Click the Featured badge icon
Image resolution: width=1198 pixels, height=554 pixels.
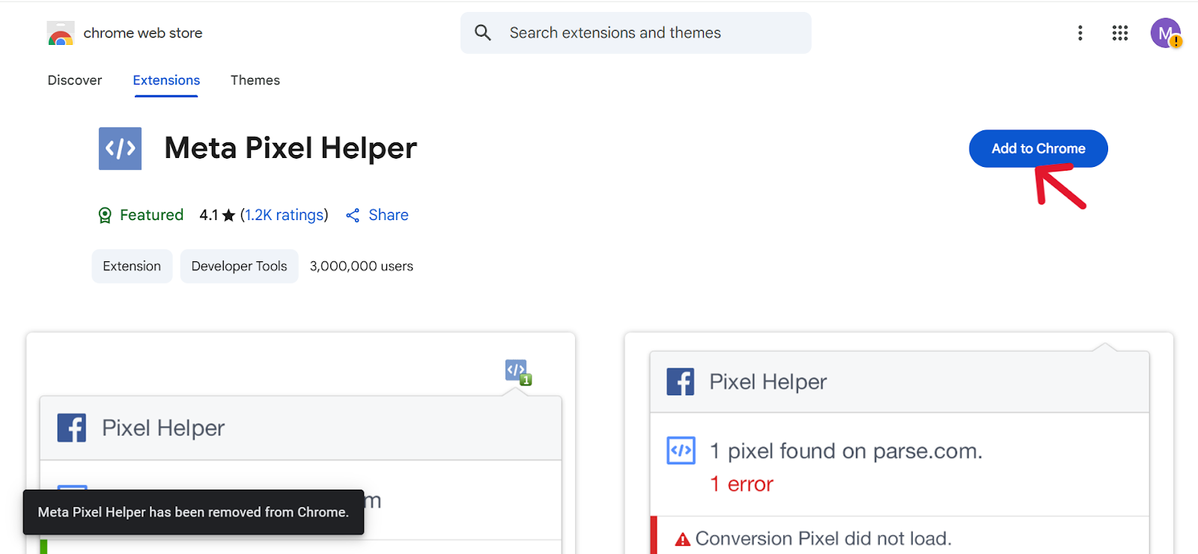105,216
